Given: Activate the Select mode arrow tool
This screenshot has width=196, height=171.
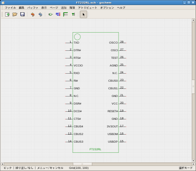Looking at the screenshot, I should [83, 14].
